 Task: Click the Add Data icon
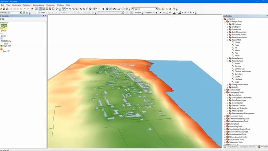tap(32, 9)
